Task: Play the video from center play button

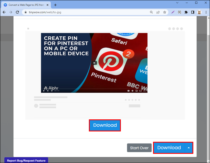Action: [94, 63]
